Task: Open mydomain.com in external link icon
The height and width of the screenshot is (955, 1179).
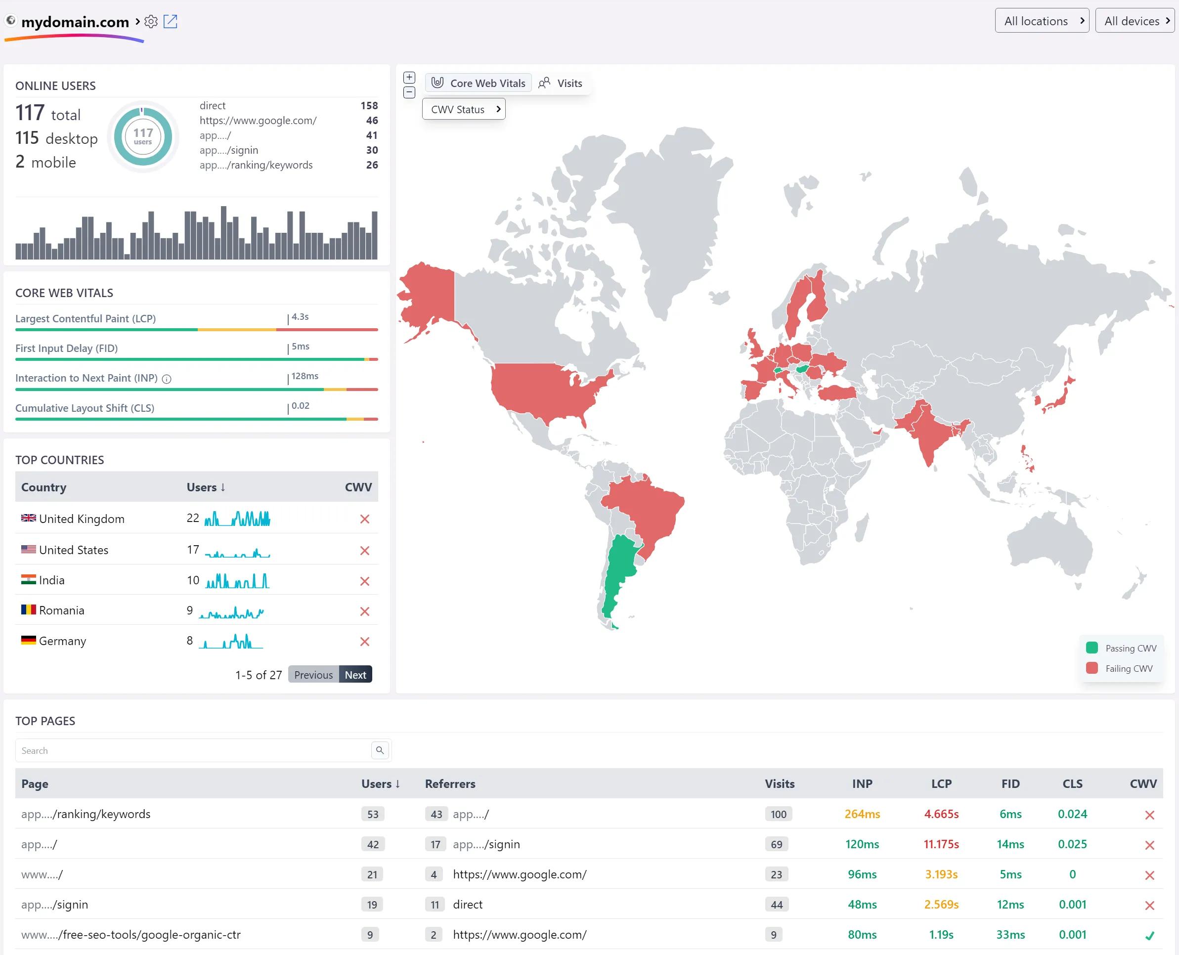Action: point(171,21)
